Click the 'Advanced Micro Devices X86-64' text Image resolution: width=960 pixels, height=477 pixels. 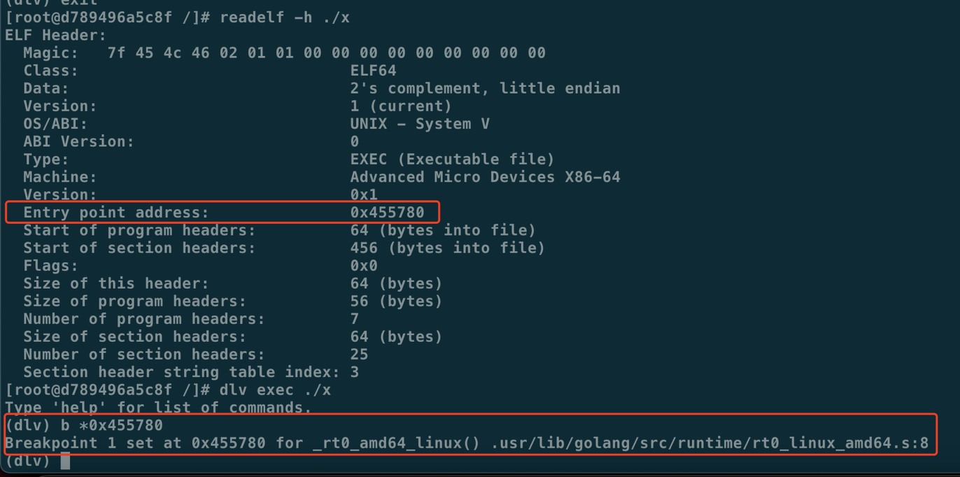point(485,177)
